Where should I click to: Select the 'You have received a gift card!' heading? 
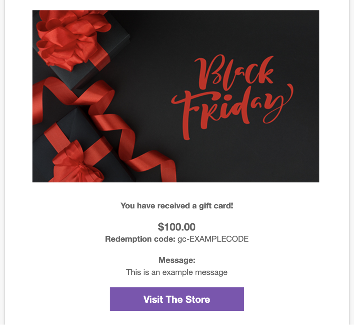pyautogui.click(x=177, y=206)
